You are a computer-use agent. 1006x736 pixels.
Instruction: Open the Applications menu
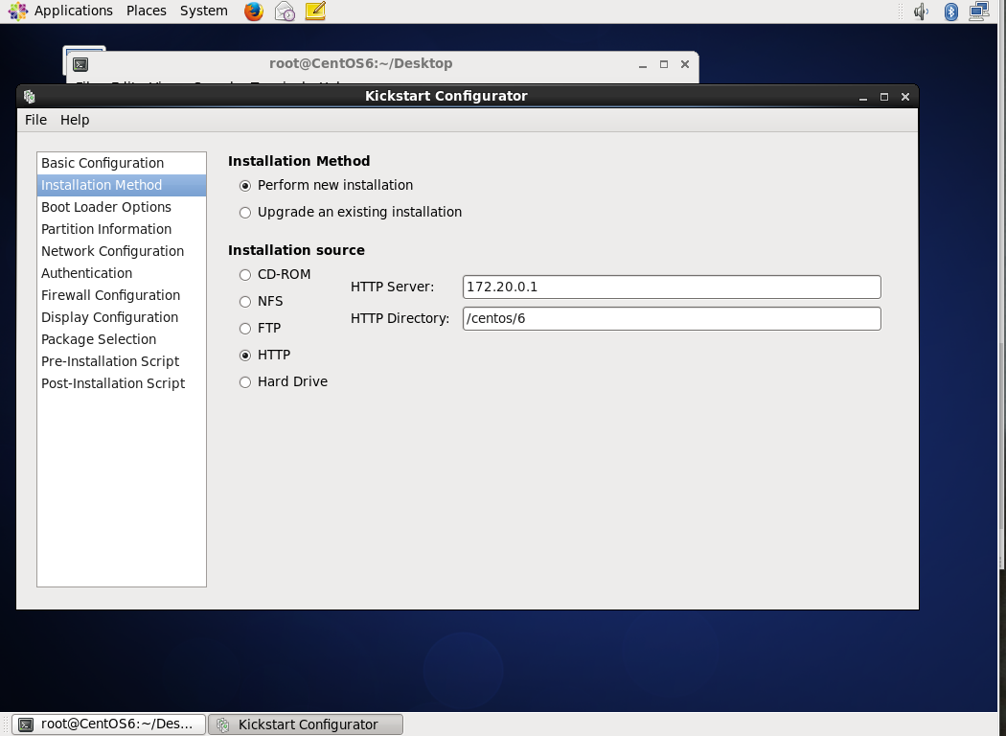point(73,11)
